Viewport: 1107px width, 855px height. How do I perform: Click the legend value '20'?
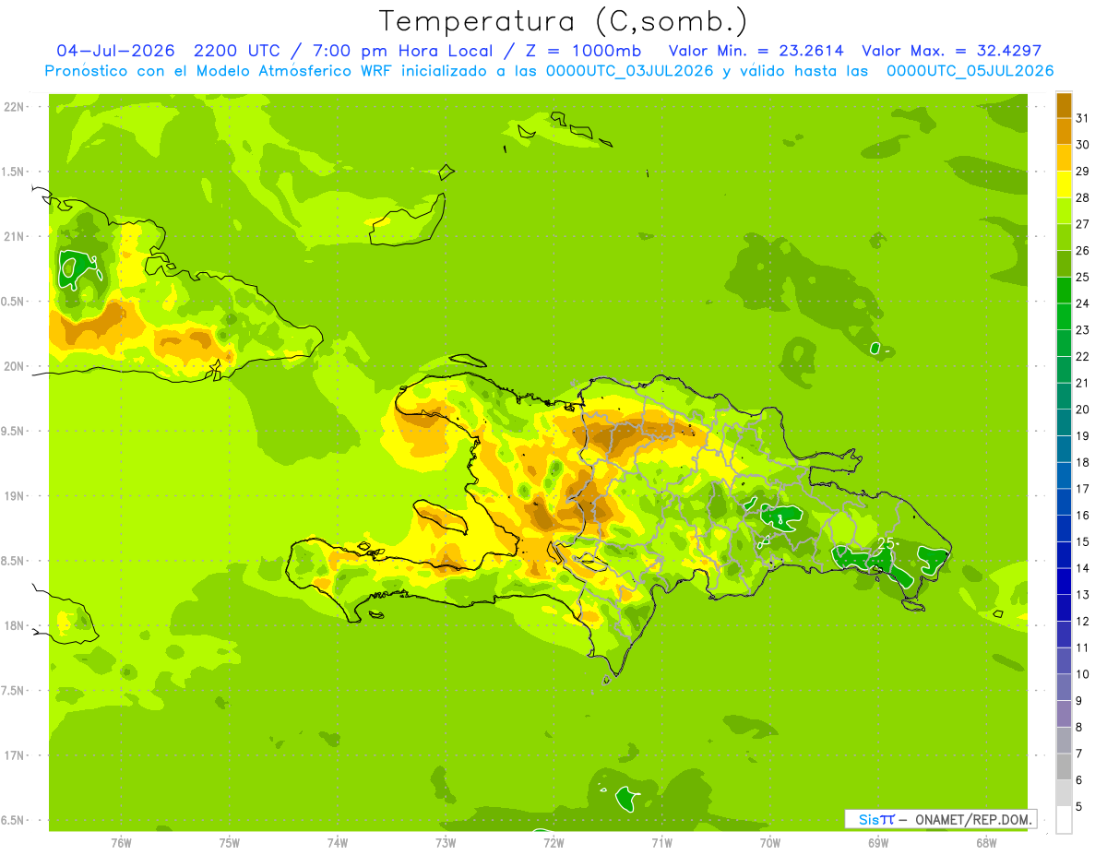[x=1082, y=410]
